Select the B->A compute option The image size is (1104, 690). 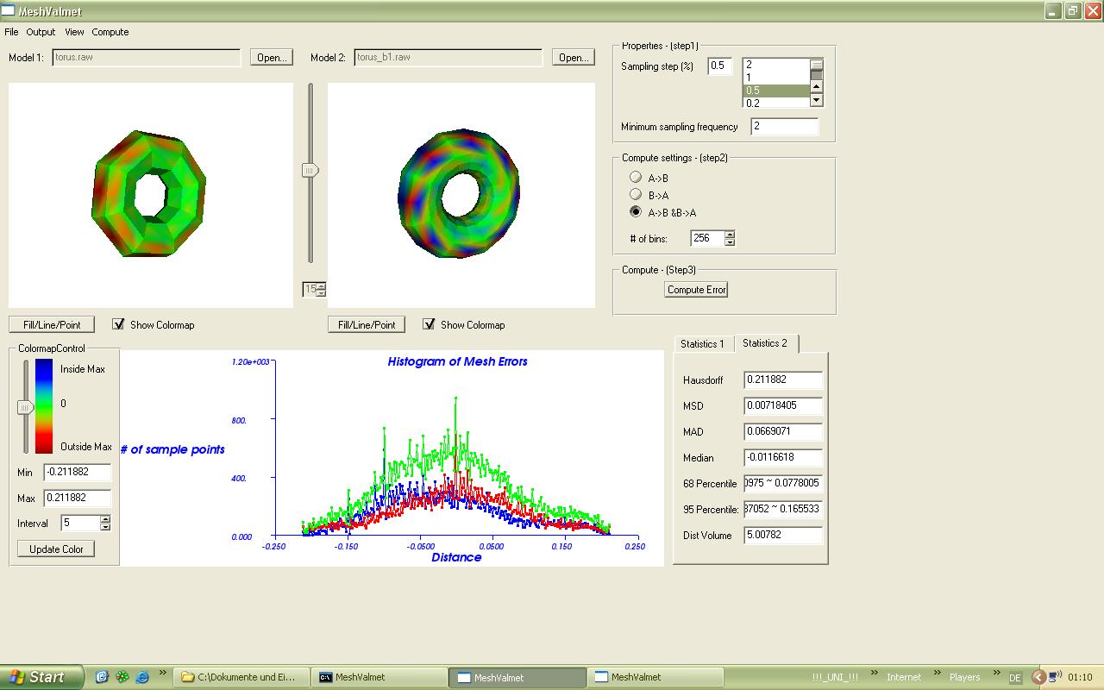636,195
